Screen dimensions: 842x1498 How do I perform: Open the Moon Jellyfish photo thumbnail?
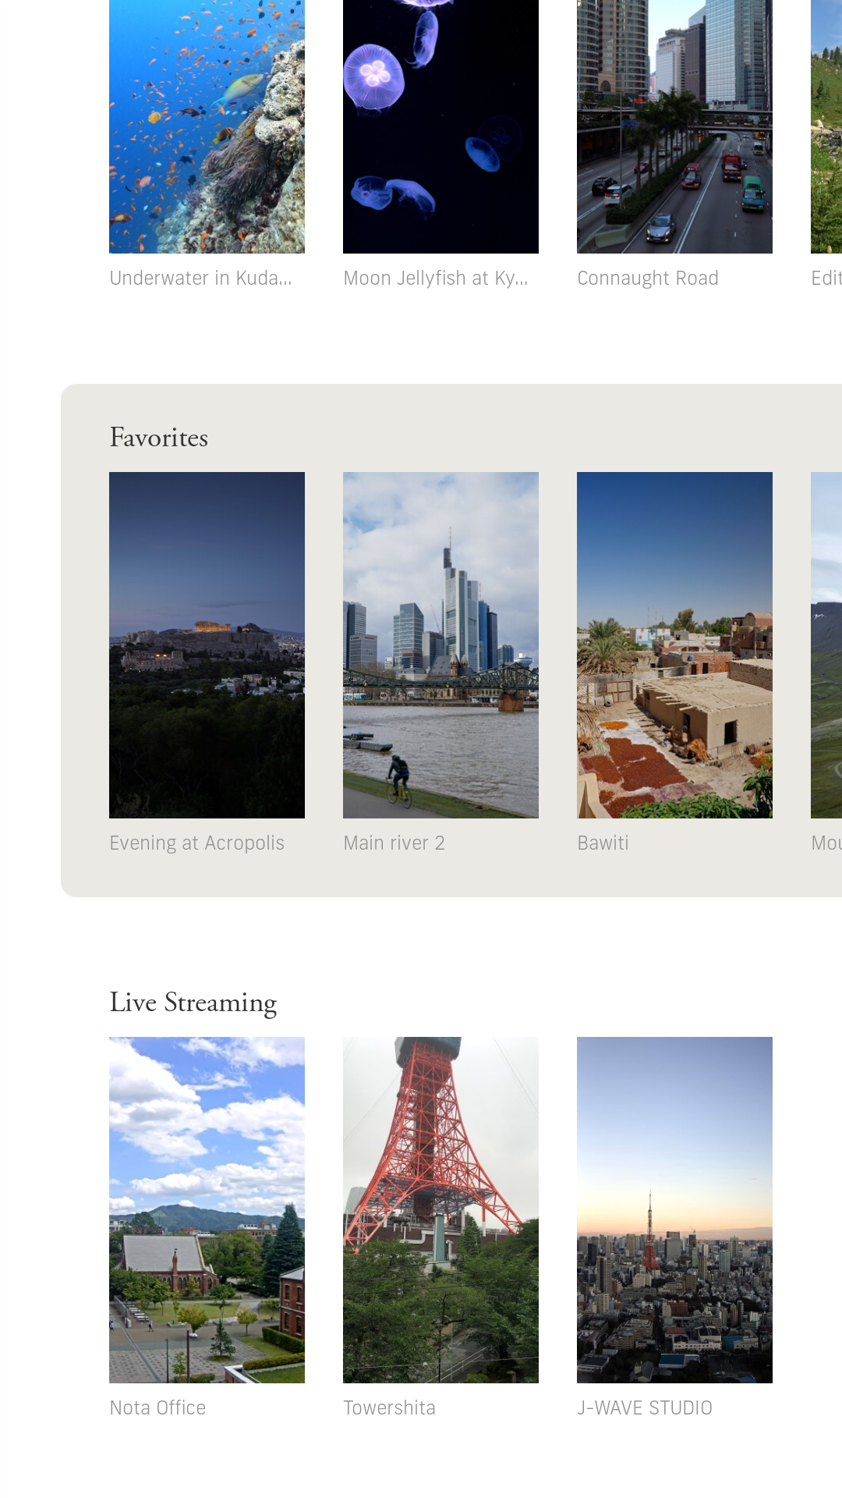click(x=440, y=126)
